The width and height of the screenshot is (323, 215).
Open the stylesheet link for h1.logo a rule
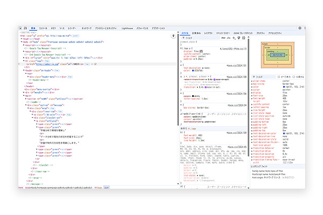pos(233,49)
